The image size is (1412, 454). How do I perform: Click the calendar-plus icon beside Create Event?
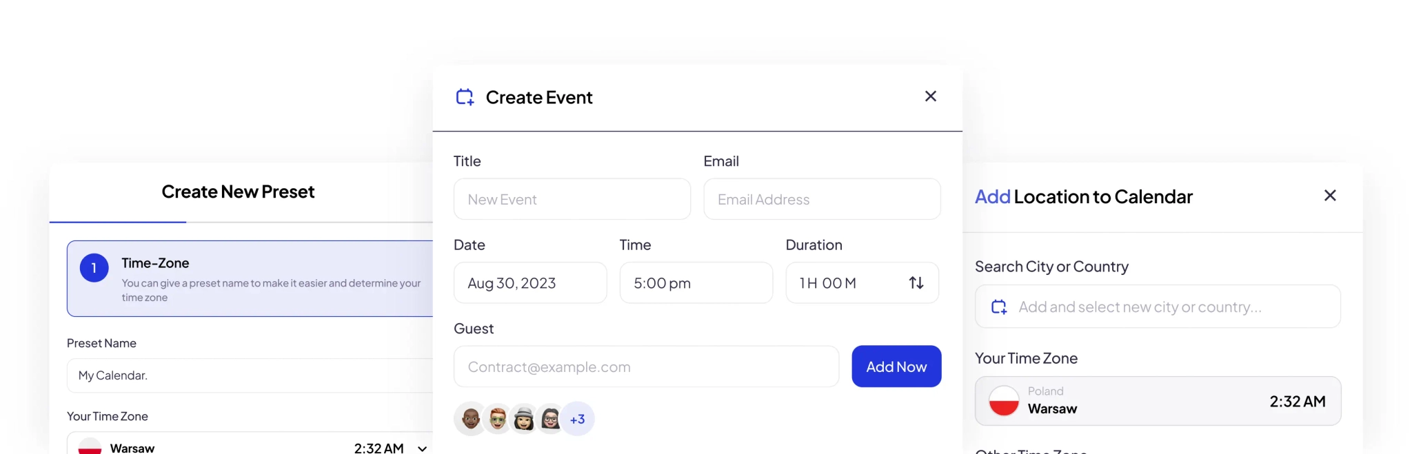(x=465, y=97)
